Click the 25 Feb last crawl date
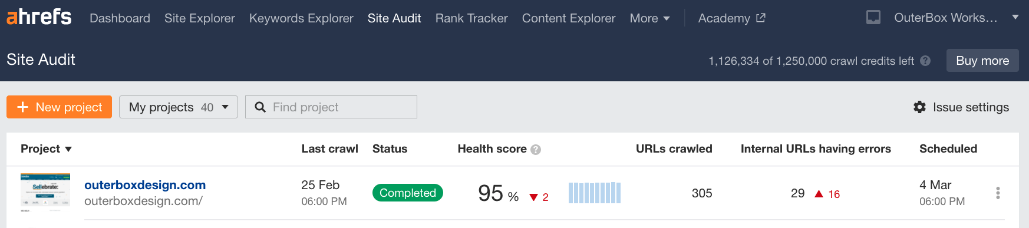The height and width of the screenshot is (228, 1029). [320, 185]
